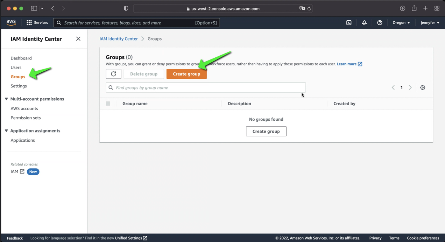Toggle the select-all groups checkbox
This screenshot has width=445, height=242.
pos(108,104)
